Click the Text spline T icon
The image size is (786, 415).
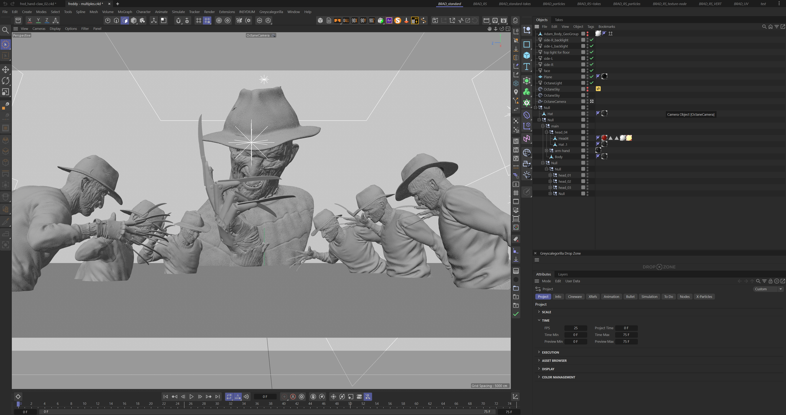tap(527, 67)
